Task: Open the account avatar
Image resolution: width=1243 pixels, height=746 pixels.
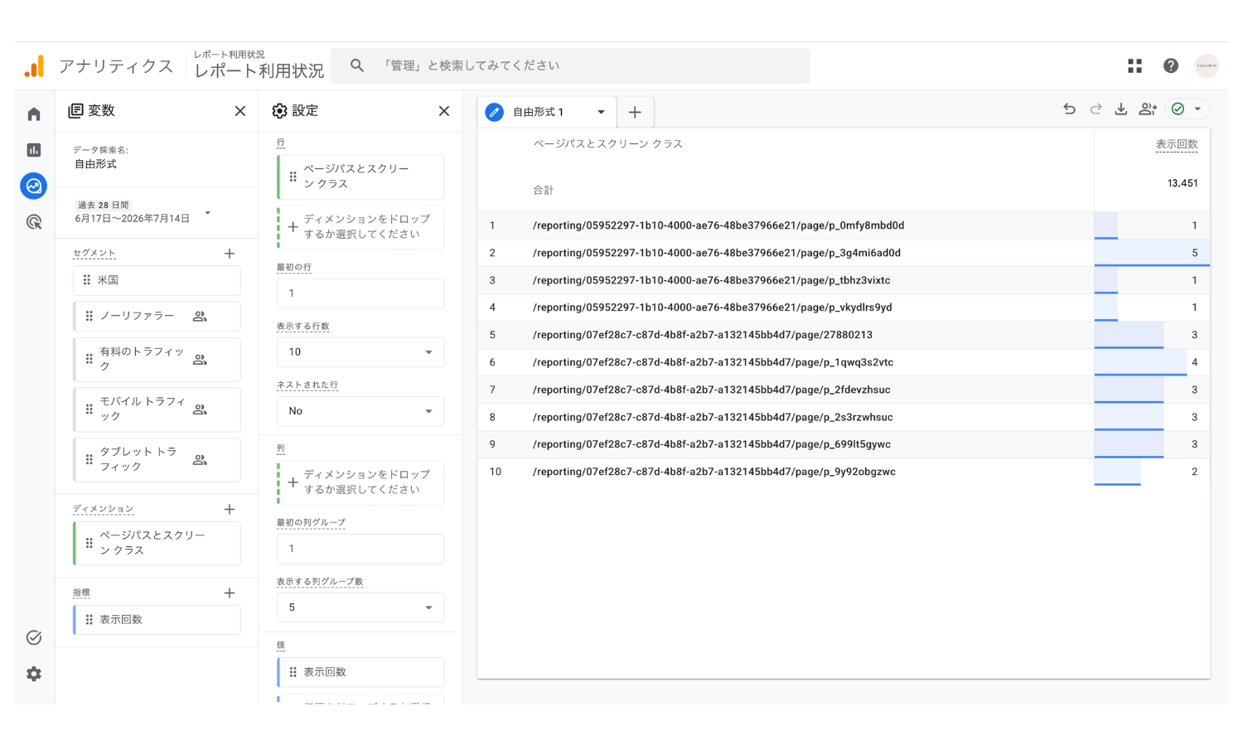Action: click(x=1207, y=65)
